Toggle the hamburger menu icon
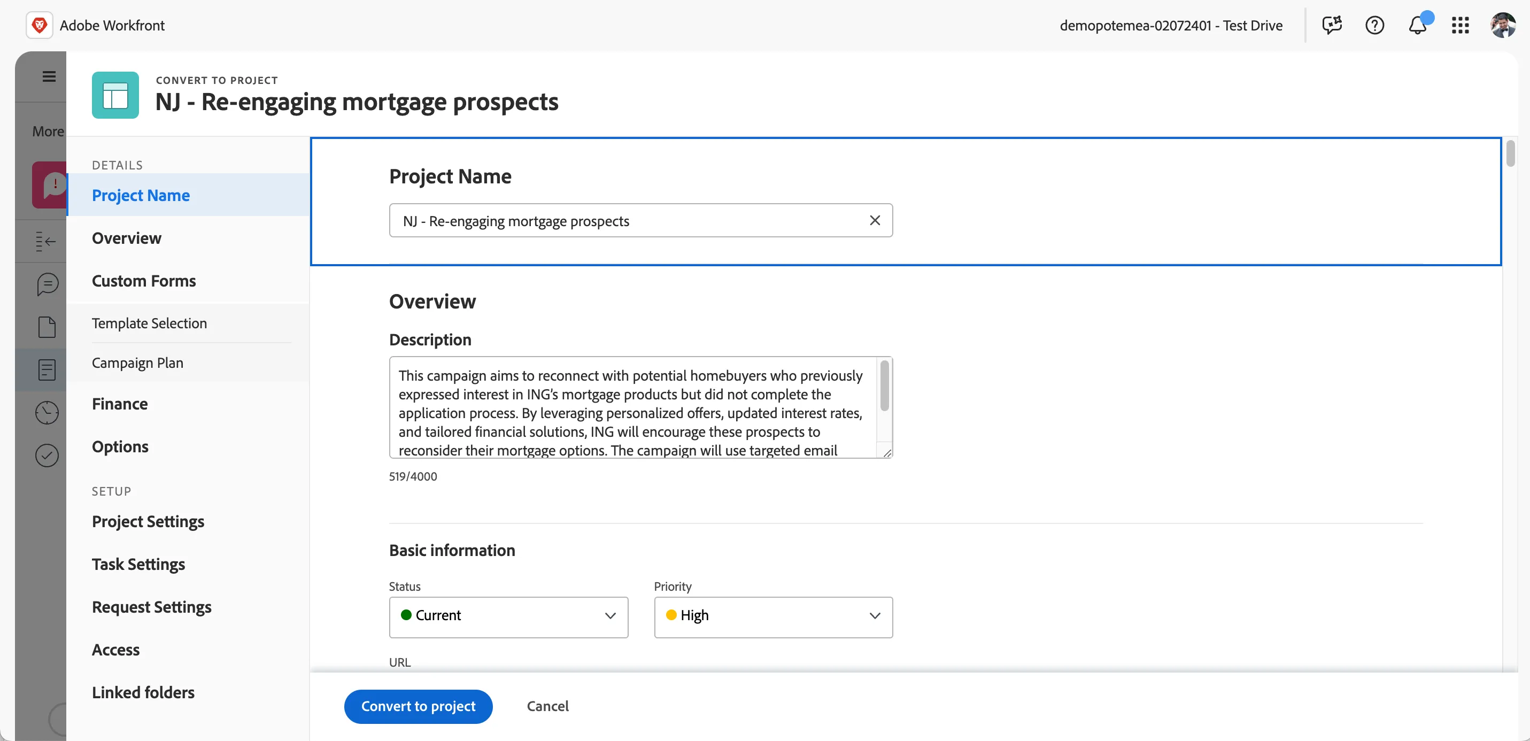 [49, 76]
